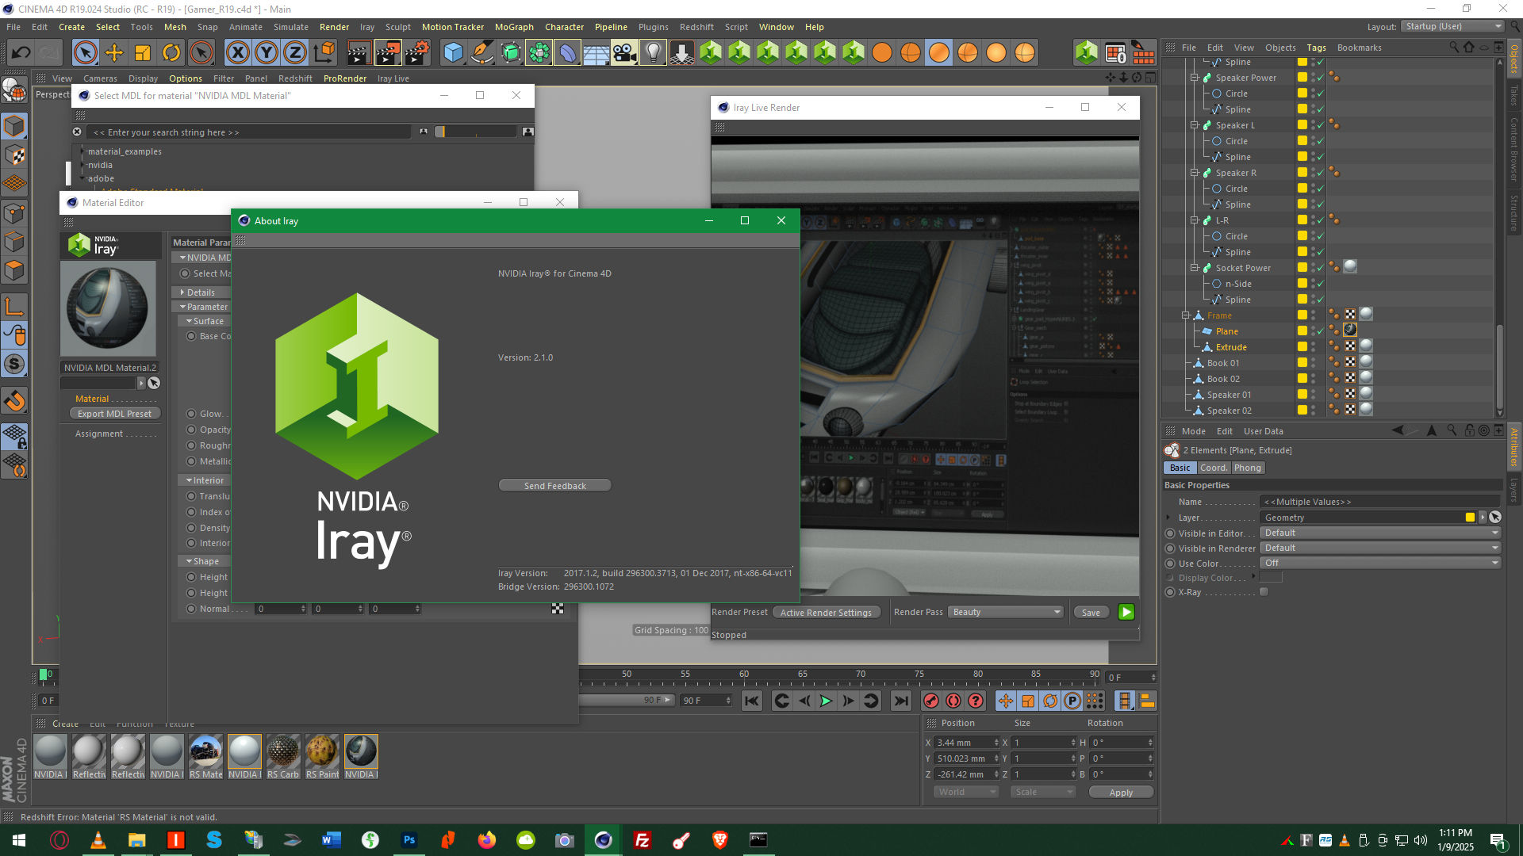Toggle render checkmark for Speaker Power
The image size is (1523, 856).
point(1321,78)
